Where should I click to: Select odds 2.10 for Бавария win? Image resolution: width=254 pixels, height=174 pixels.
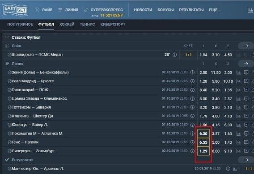point(228,107)
